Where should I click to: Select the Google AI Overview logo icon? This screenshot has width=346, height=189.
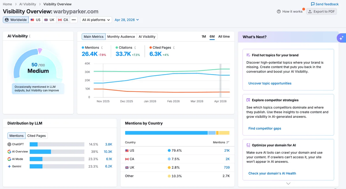[x=10, y=152]
